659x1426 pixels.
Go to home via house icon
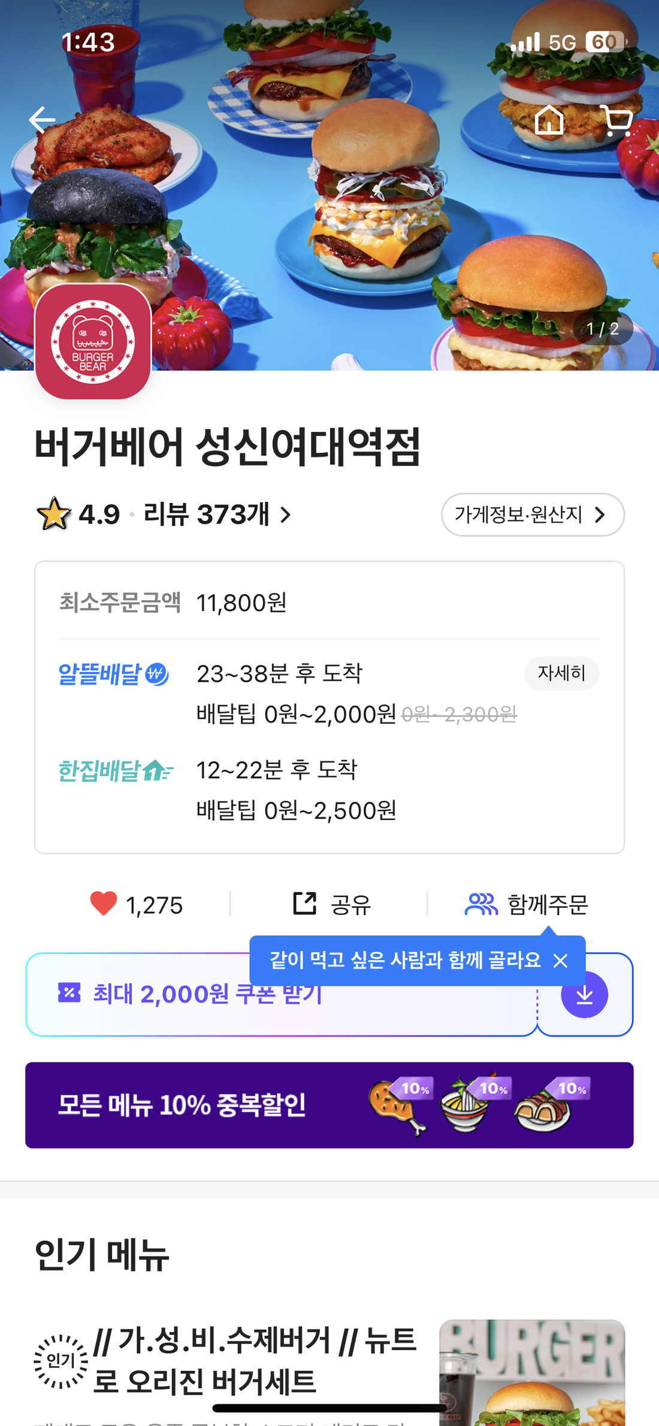tap(549, 120)
